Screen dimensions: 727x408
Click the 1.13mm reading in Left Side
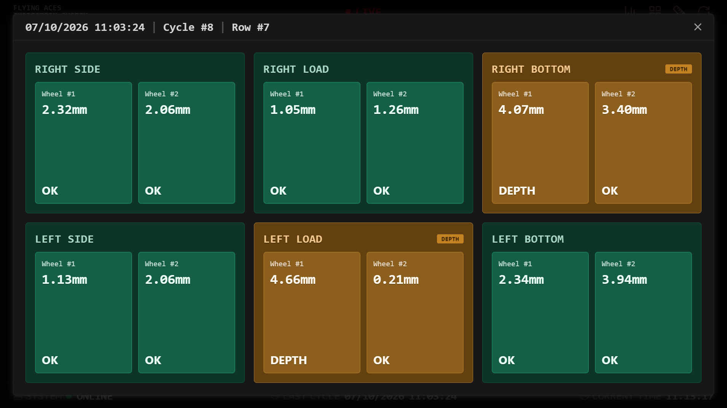pos(64,280)
